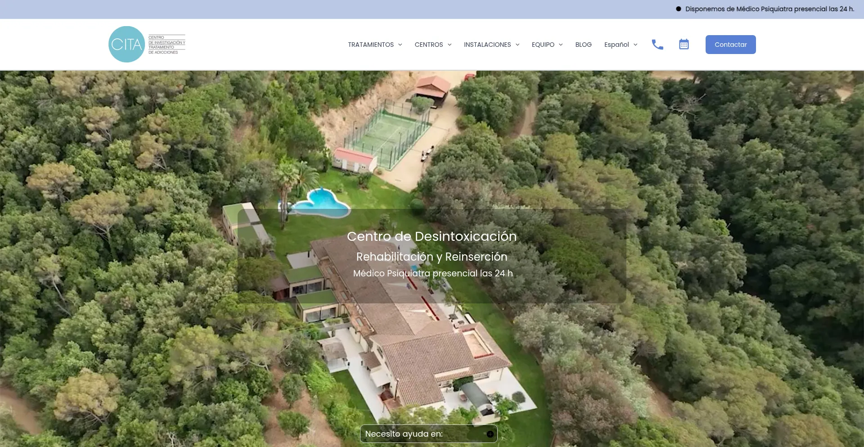The image size is (864, 447).
Task: Click the Contactar button
Action: pyautogui.click(x=730, y=45)
